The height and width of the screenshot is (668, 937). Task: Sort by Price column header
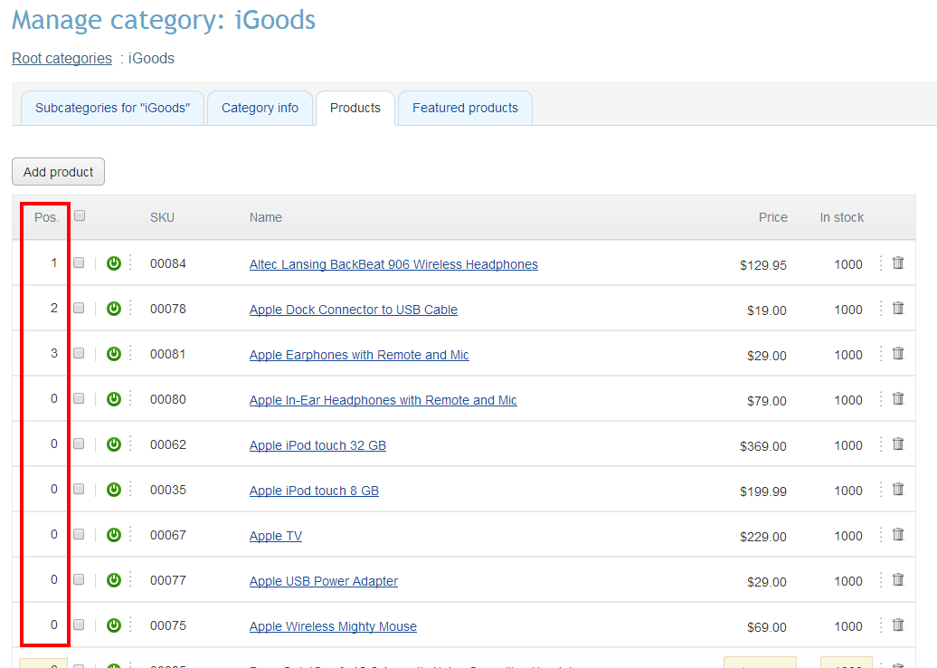773,217
